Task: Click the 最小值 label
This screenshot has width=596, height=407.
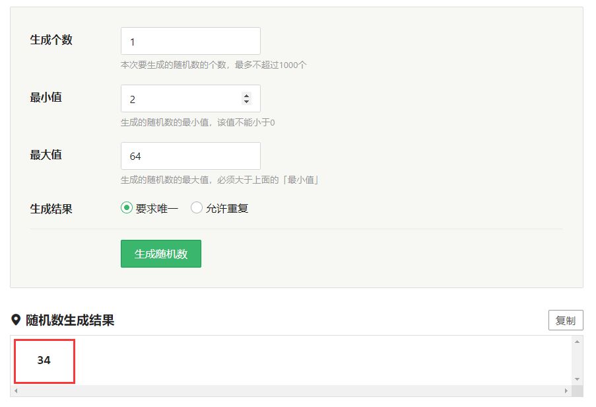Action: pyautogui.click(x=46, y=97)
